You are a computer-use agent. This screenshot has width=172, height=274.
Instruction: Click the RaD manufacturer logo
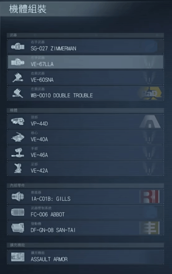(150, 93)
